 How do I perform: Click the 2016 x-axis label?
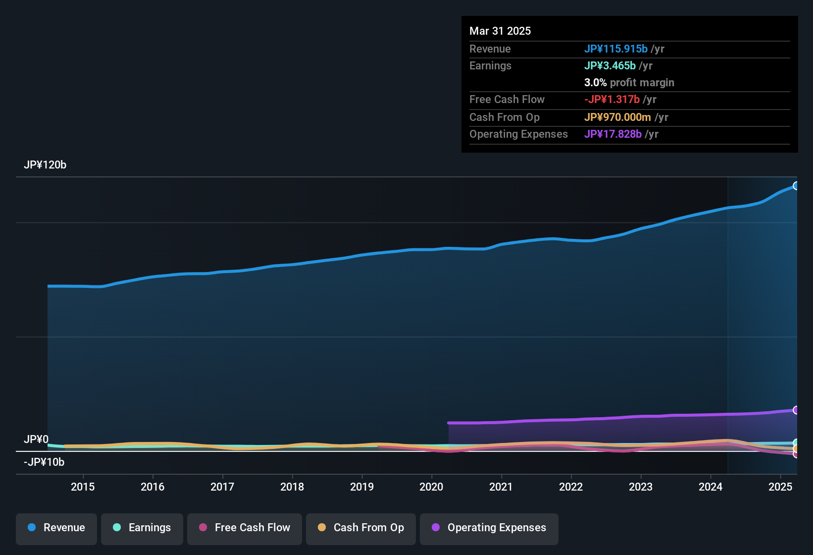[x=152, y=487]
